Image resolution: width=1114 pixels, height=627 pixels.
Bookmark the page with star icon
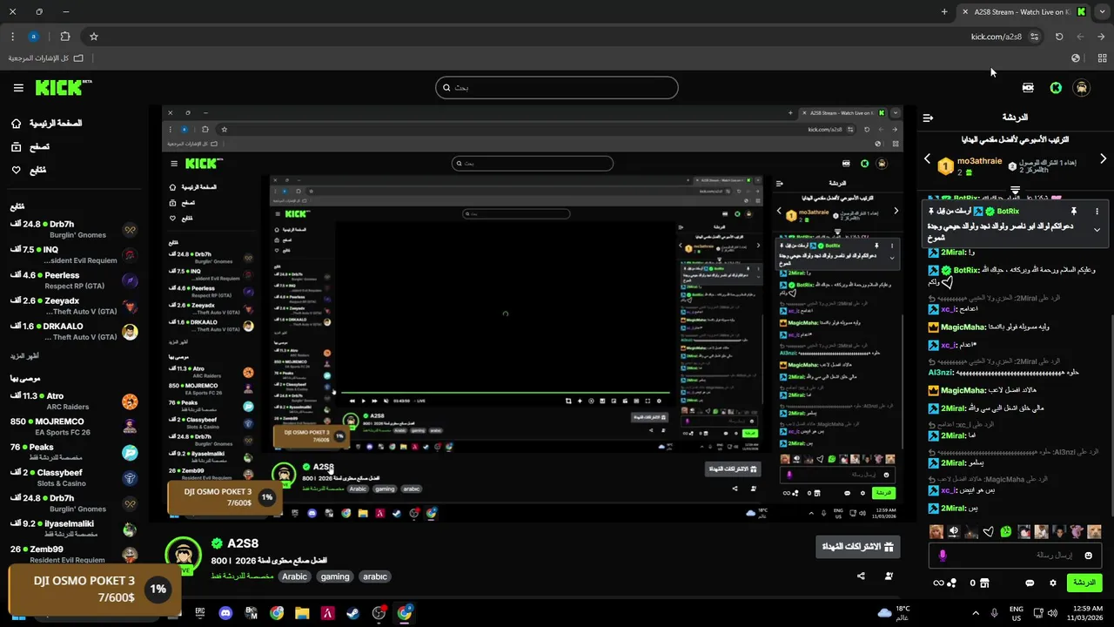[x=94, y=37]
